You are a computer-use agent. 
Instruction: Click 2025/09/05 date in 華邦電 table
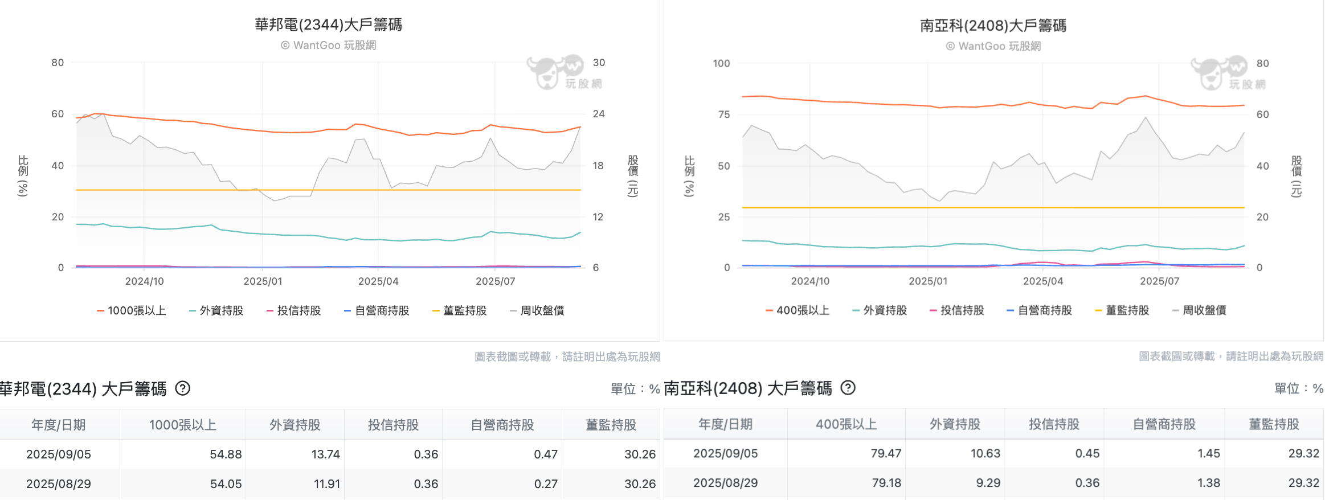(x=59, y=454)
